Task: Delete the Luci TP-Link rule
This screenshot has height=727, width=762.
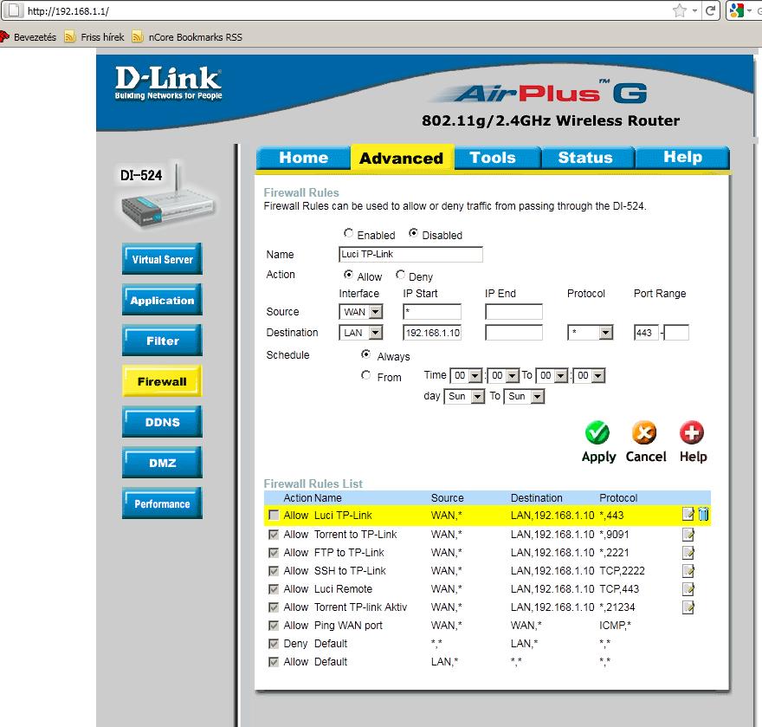Action: click(x=703, y=514)
